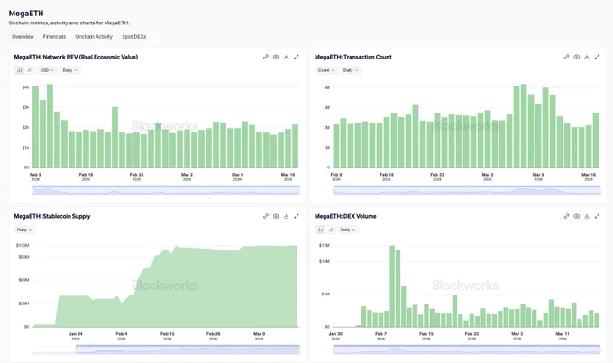
Task: Click the tallest bar in DEX Volume chart
Action: coord(392,286)
